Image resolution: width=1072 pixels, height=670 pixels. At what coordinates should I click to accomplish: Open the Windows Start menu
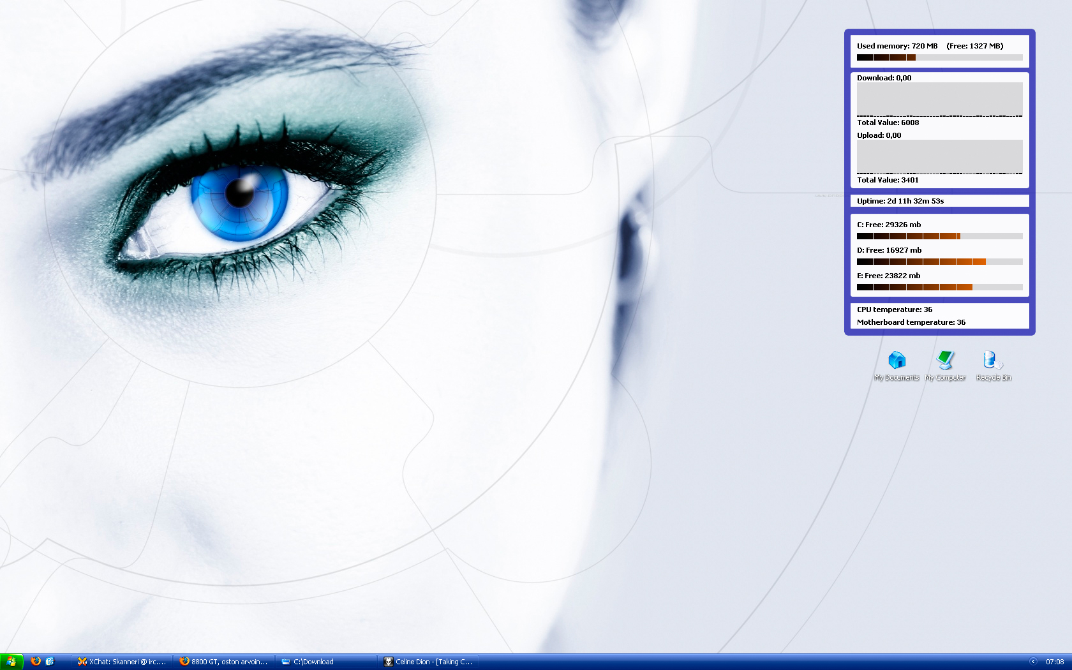click(x=11, y=662)
